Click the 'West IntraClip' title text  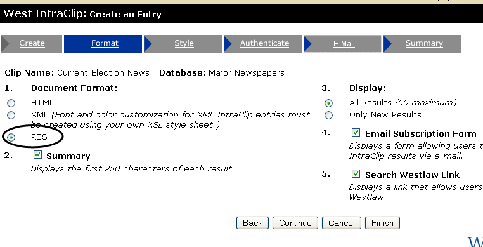click(45, 13)
